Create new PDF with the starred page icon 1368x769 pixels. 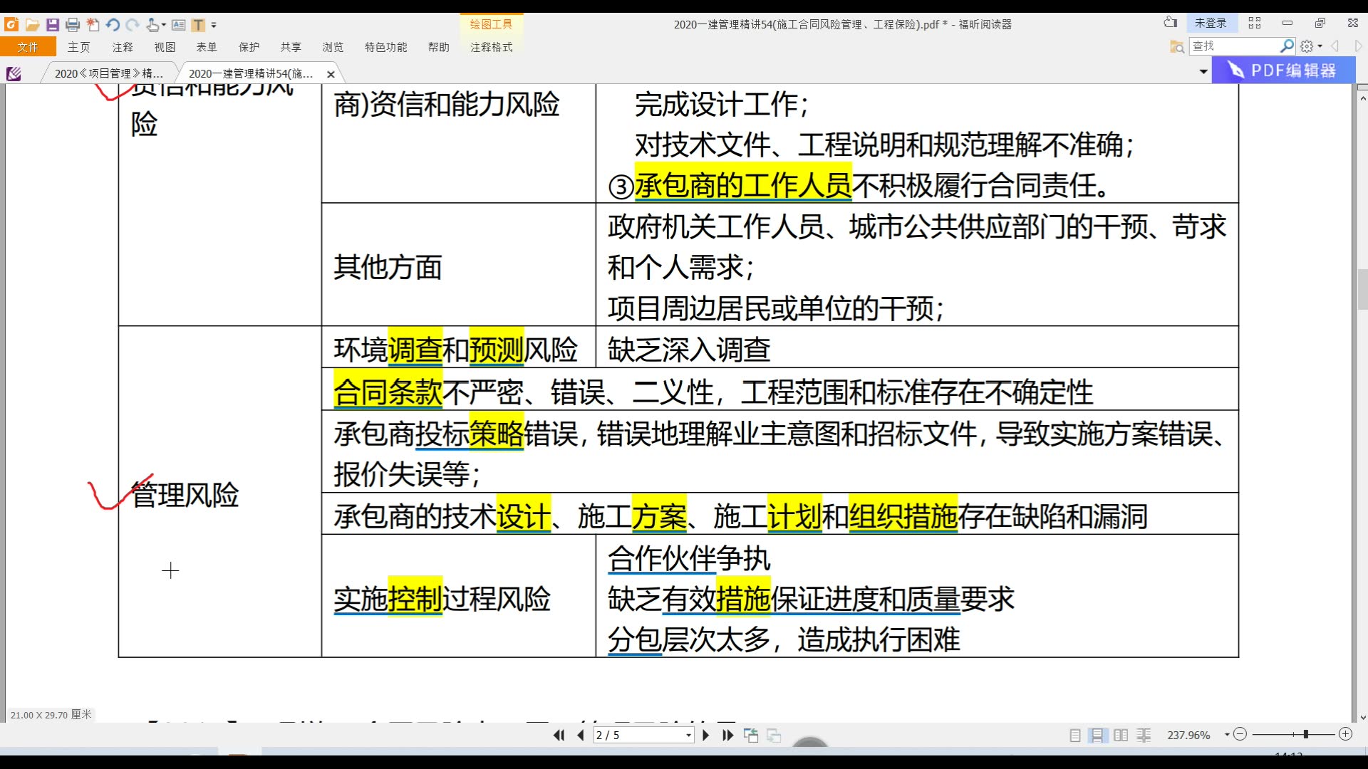click(93, 25)
